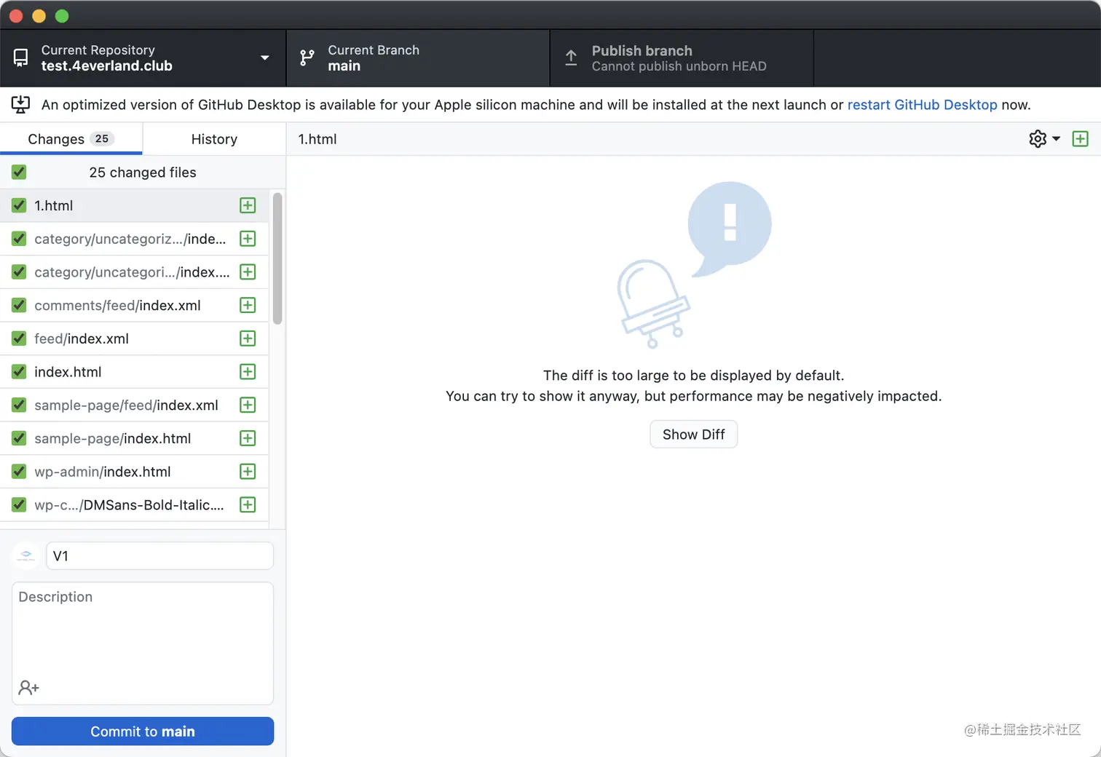
Task: Uncheck sample-page/feed/index.xml checkbox
Action: tap(19, 405)
